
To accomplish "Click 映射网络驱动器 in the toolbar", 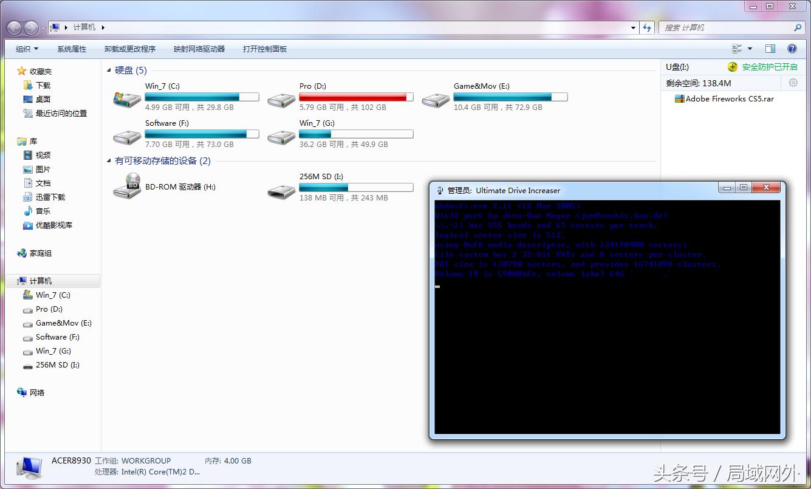I will [x=199, y=49].
